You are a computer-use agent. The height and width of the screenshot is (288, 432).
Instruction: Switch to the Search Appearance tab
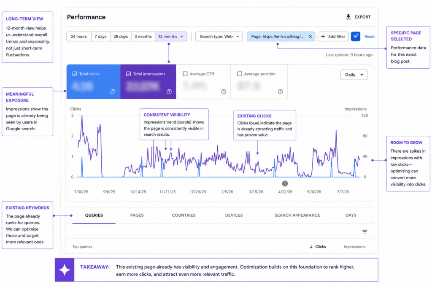[x=297, y=215]
